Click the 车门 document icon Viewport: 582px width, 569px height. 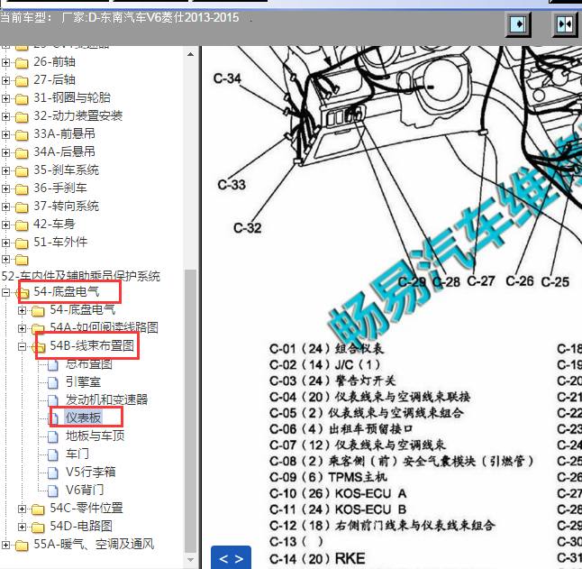point(53,454)
